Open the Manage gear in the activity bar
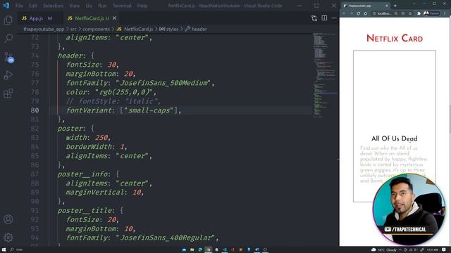Screen dimensions: 451x253 8,238
